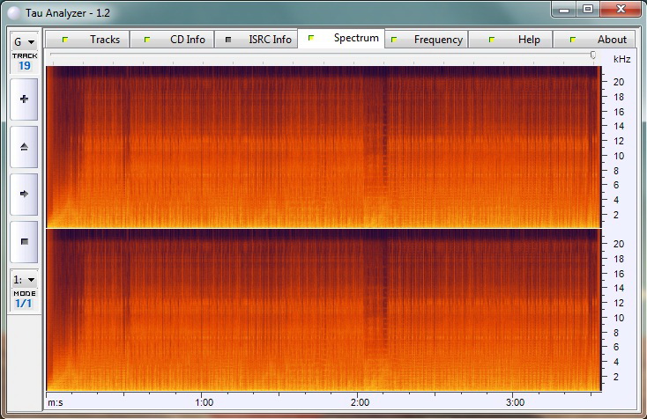647x419 pixels.
Task: Select the Spectrum tab
Action: 341,39
